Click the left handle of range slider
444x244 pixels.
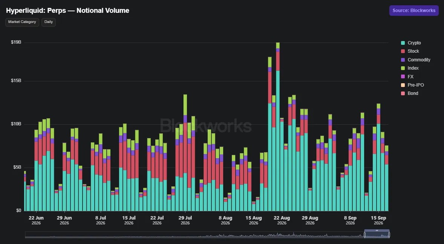pos(365,235)
